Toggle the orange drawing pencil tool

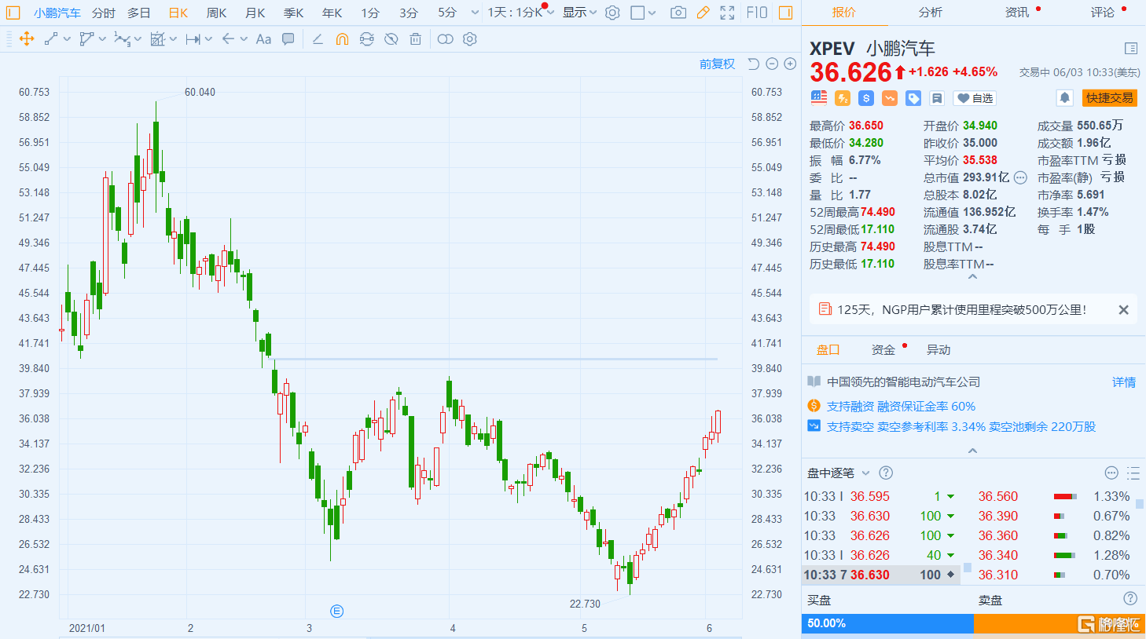click(x=703, y=13)
